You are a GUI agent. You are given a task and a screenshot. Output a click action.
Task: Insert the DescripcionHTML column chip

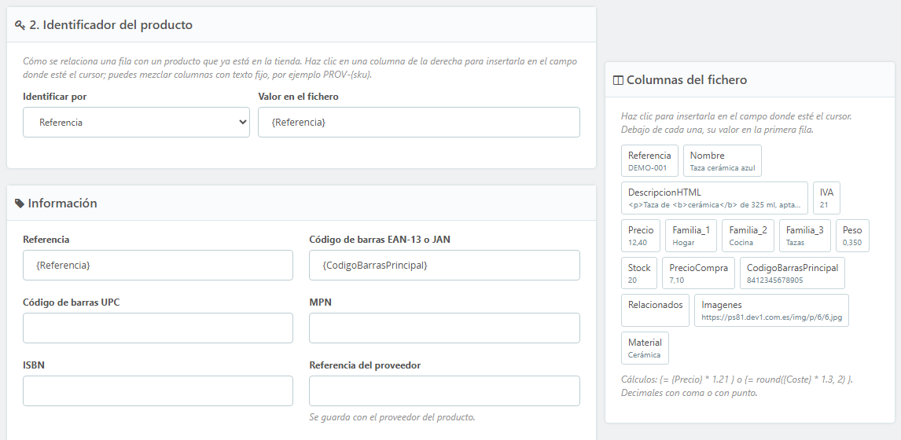(x=714, y=198)
